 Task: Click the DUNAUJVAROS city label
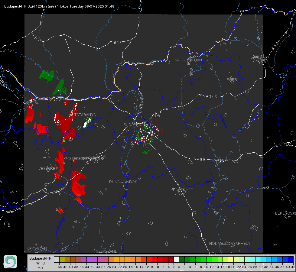tap(123, 182)
